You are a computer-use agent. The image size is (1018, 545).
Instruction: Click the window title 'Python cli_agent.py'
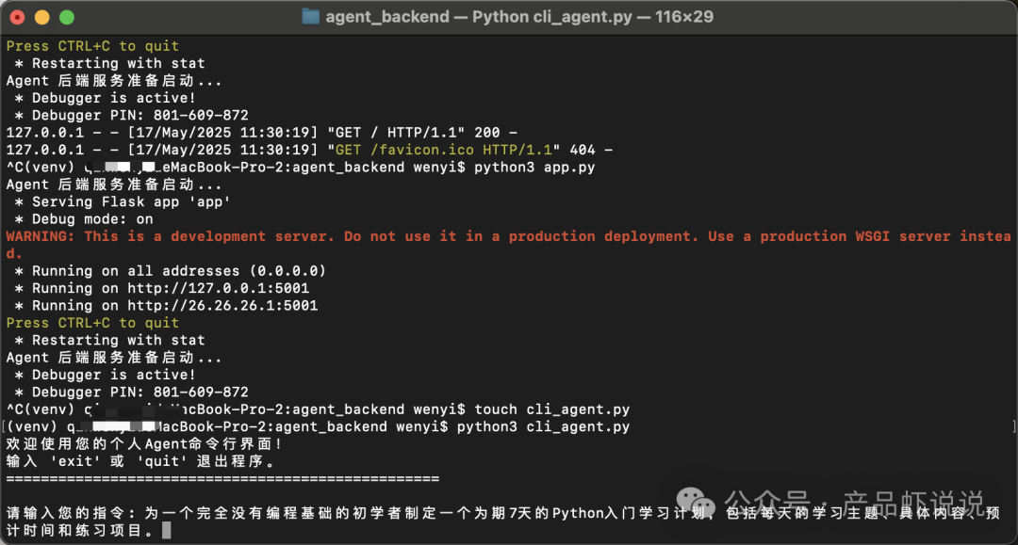click(x=551, y=17)
